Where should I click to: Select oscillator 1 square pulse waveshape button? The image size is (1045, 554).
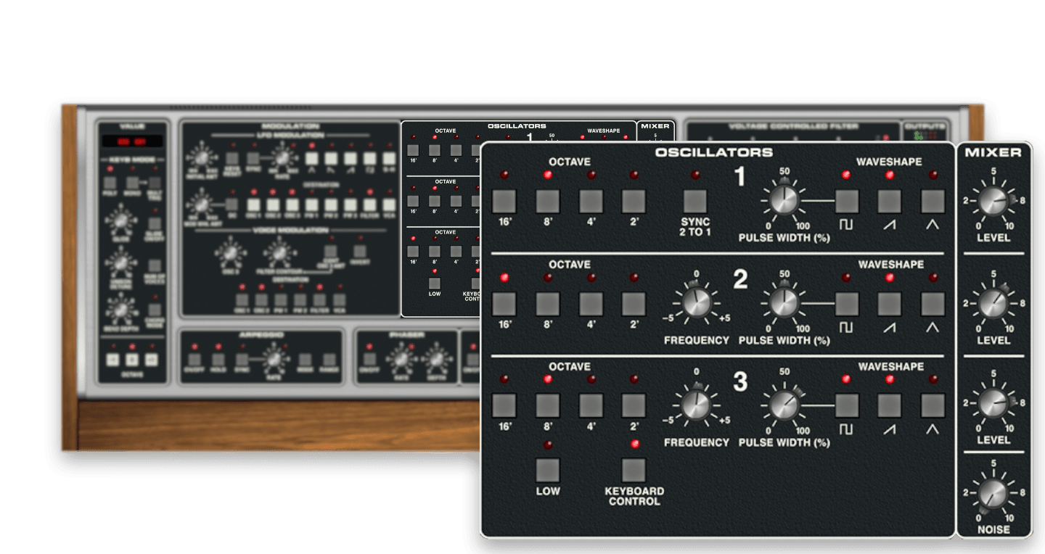[846, 202]
